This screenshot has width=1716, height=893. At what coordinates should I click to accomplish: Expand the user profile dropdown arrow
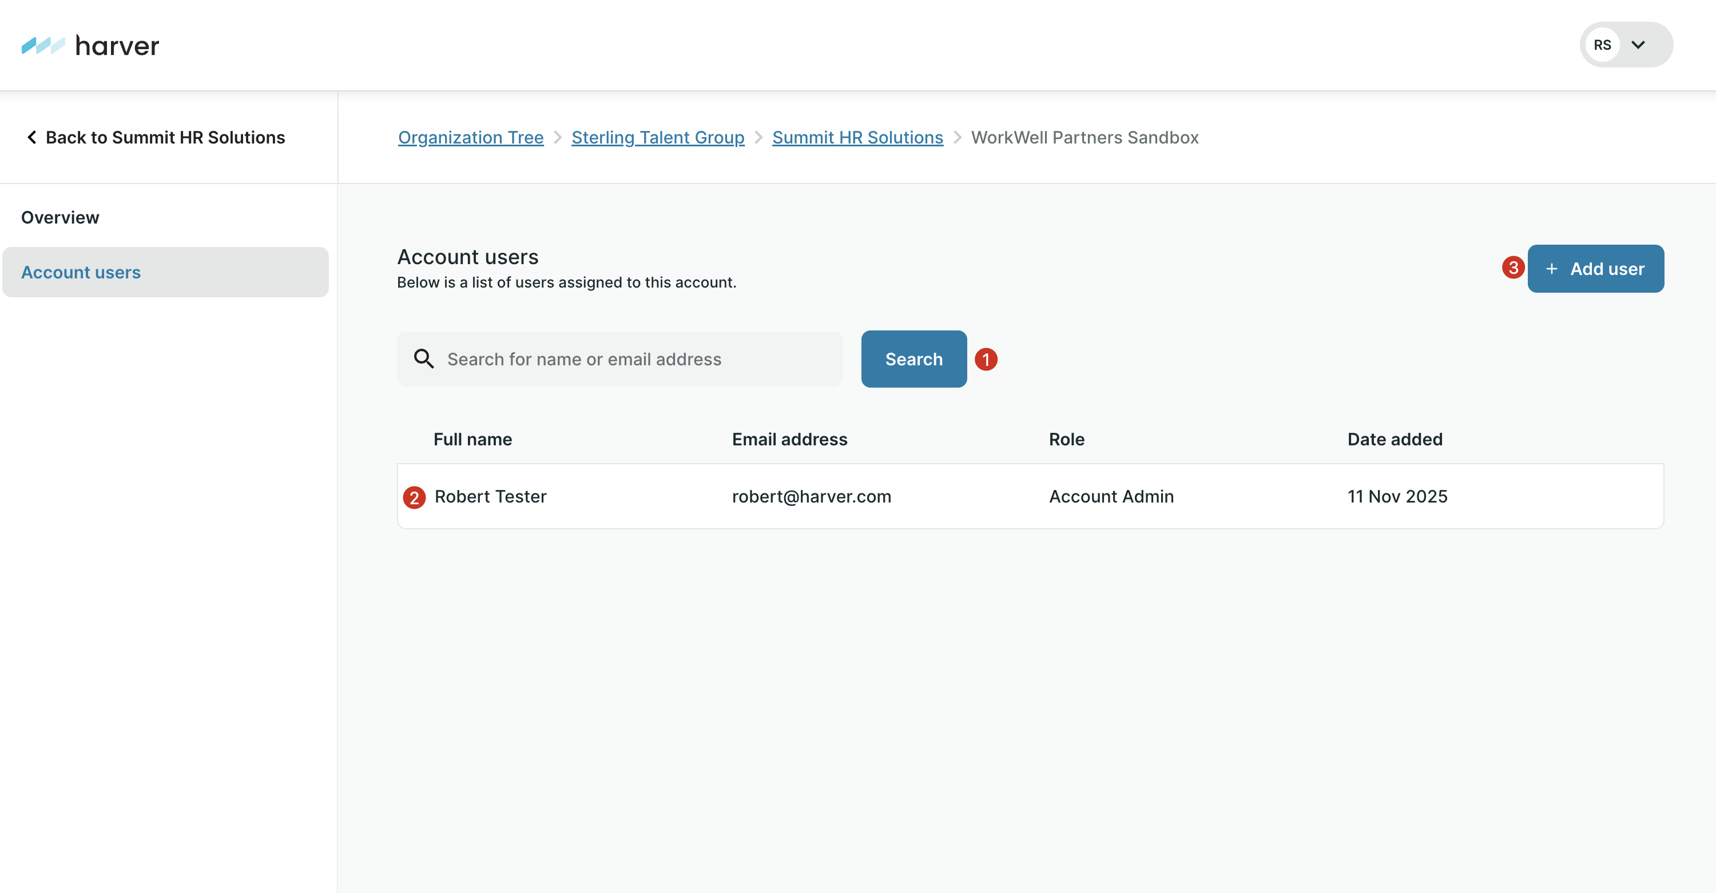tap(1639, 45)
